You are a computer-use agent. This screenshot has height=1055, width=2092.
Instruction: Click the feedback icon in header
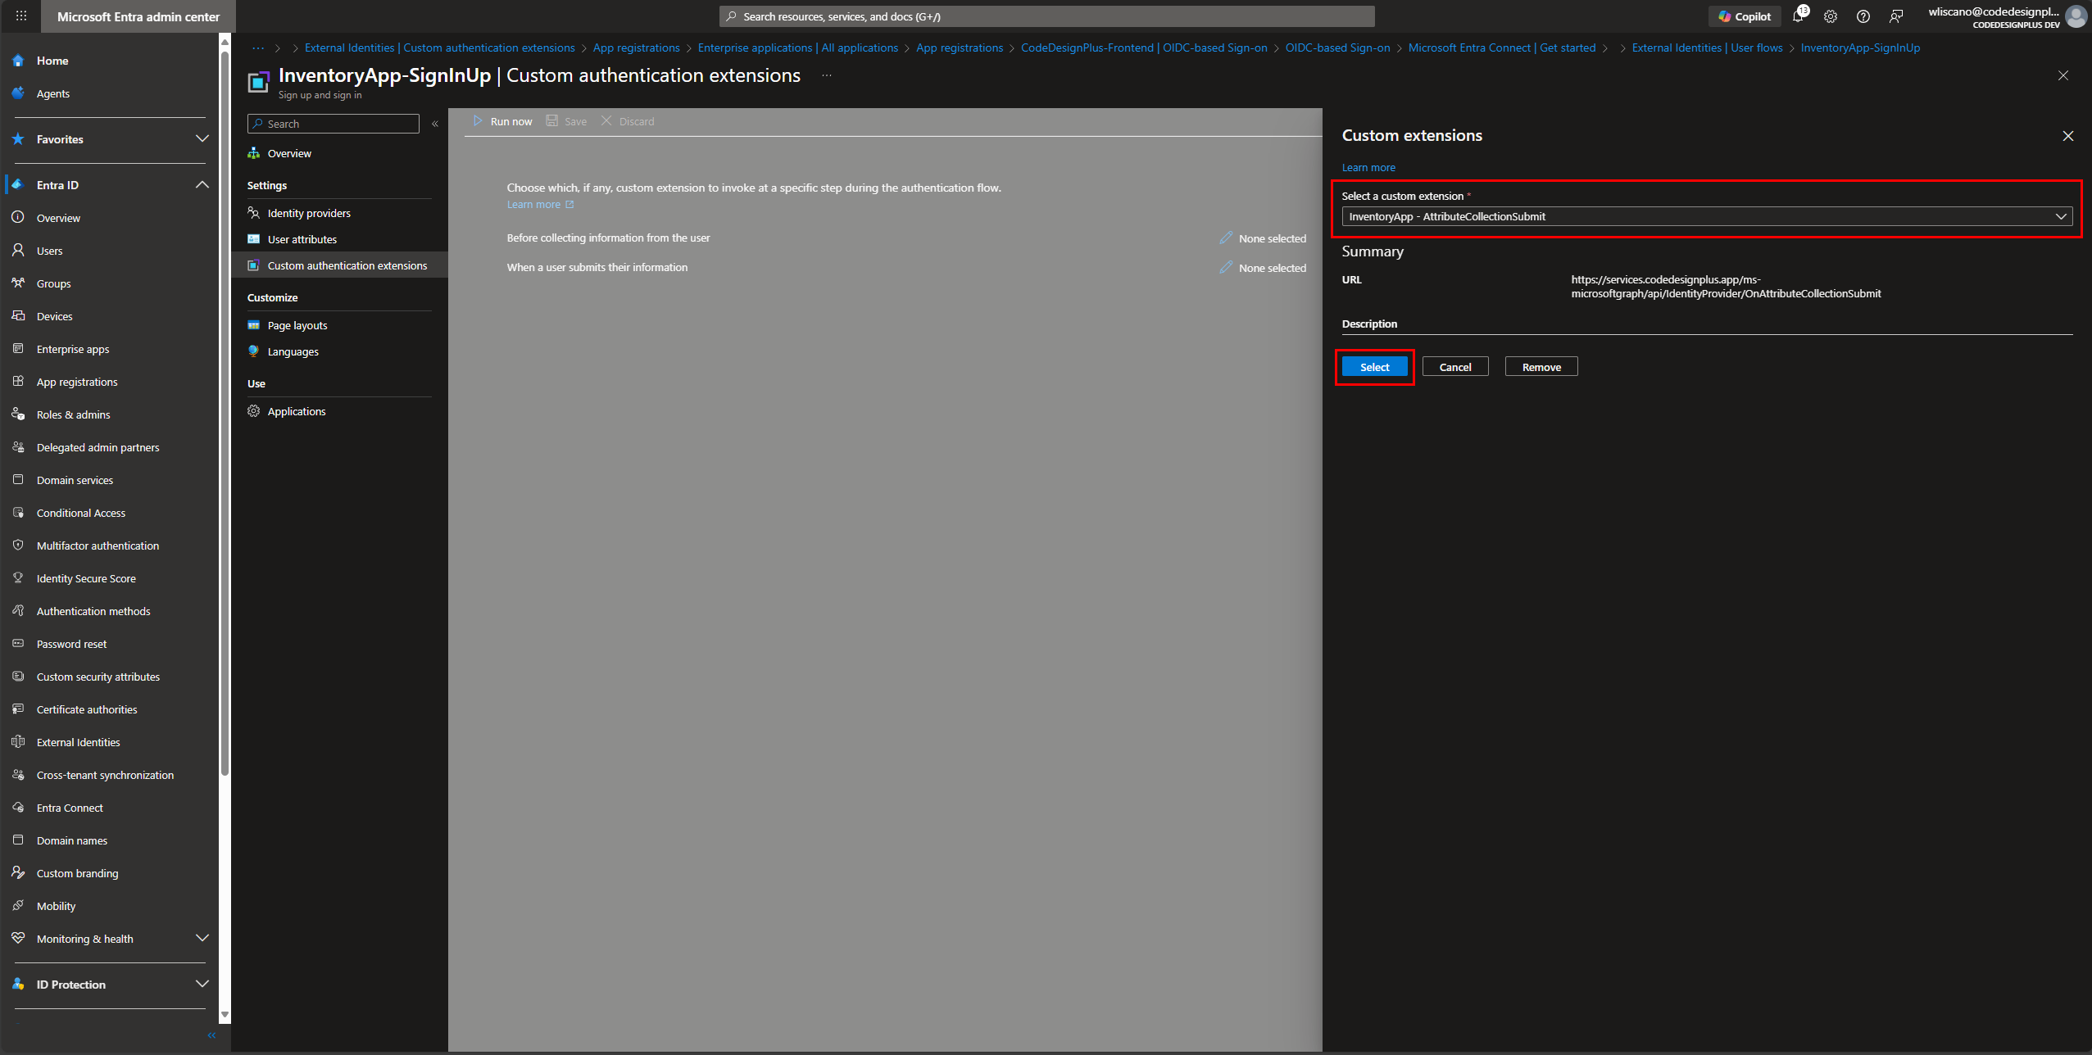[1896, 16]
